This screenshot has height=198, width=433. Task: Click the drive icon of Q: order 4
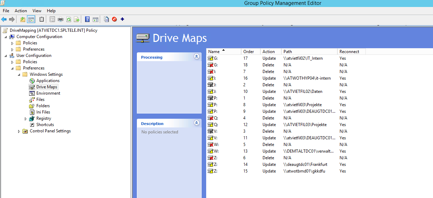[x=210, y=118]
